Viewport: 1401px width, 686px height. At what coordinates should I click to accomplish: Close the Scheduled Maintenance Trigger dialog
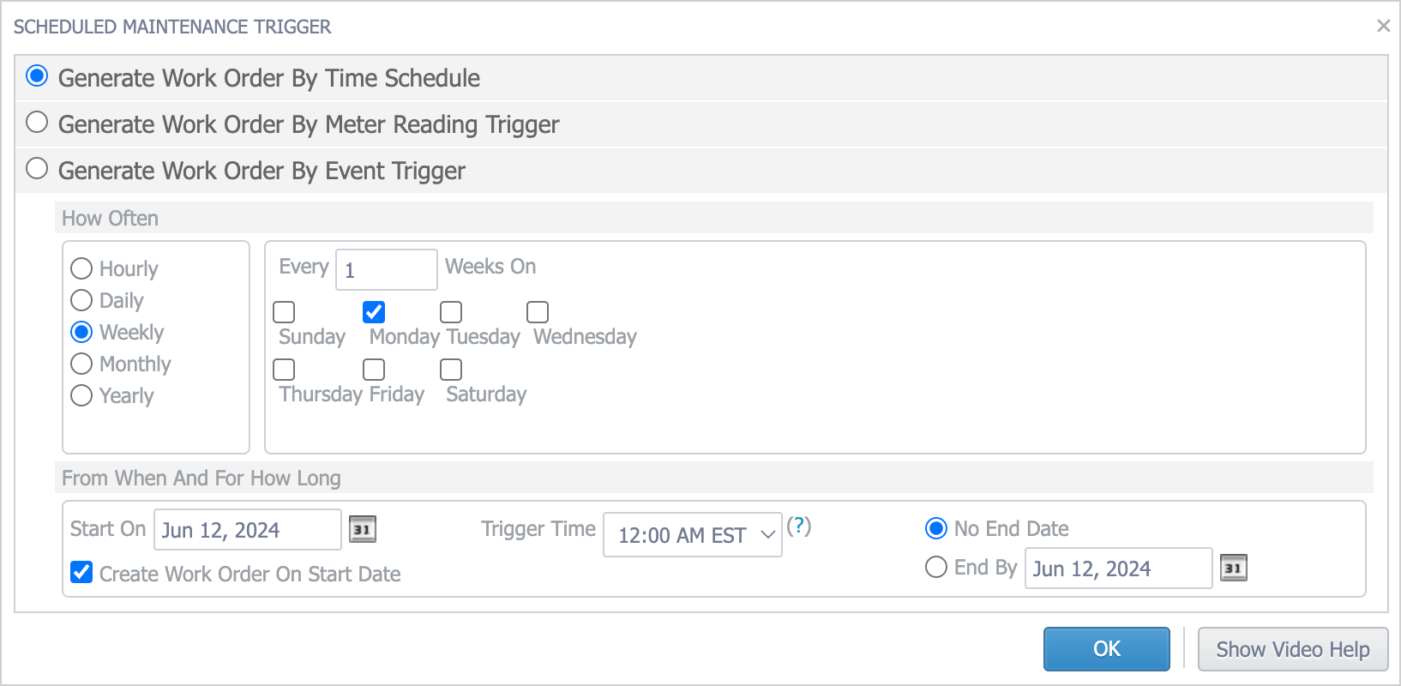pyautogui.click(x=1383, y=26)
